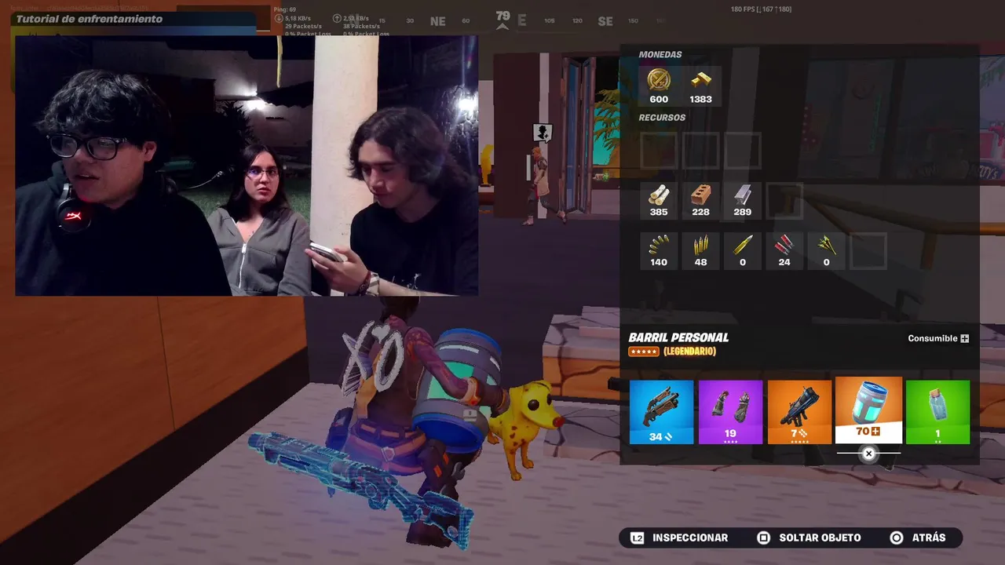1005x565 pixels.
Task: Click the MONEDAS heading
Action: click(x=660, y=55)
